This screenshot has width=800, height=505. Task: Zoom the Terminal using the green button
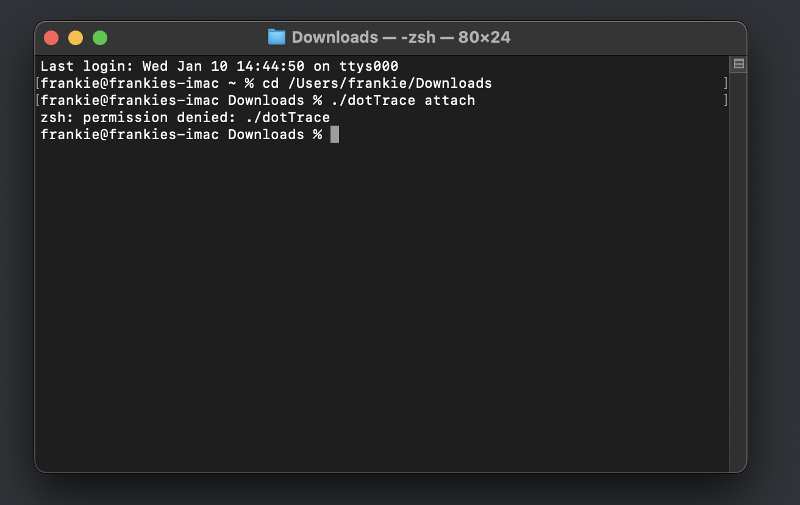[100, 38]
